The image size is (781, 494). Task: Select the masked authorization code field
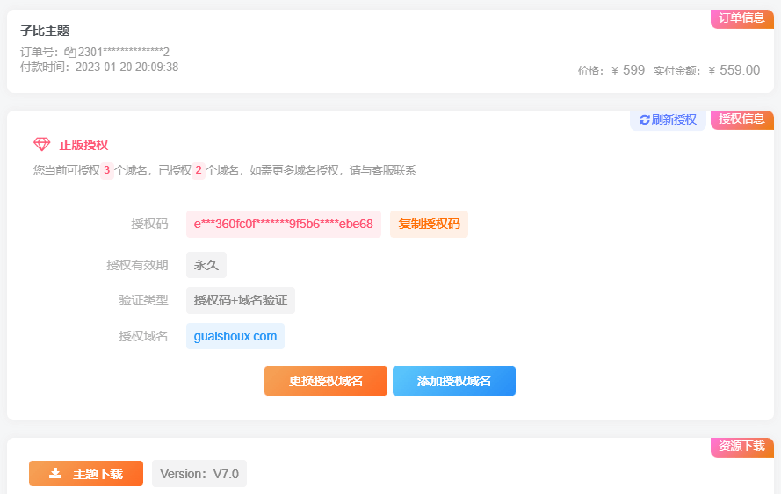click(284, 224)
